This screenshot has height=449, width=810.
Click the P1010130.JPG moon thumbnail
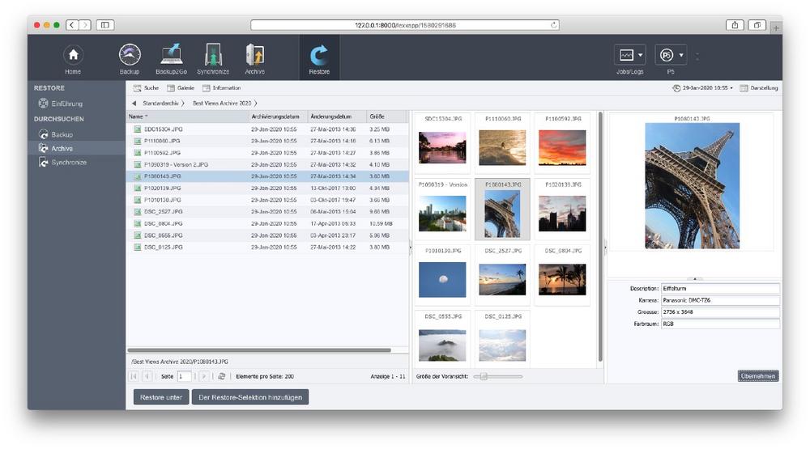coord(443,280)
